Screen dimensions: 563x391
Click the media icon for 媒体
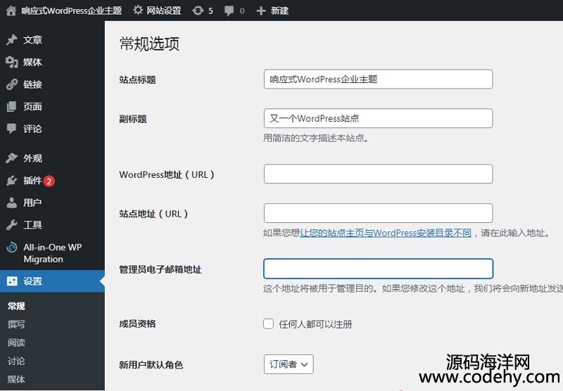pos(12,62)
